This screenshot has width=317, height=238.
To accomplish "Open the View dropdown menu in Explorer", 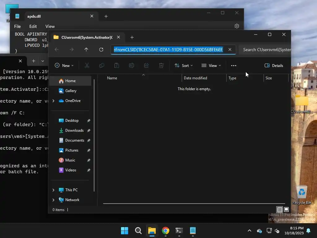I will (211, 65).
